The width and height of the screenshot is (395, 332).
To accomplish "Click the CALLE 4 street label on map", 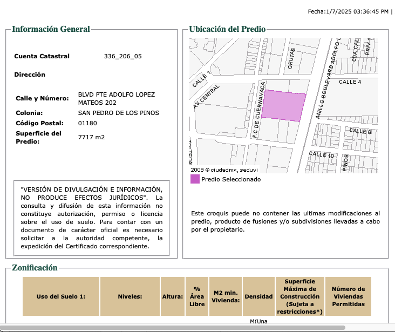I will point(350,82).
